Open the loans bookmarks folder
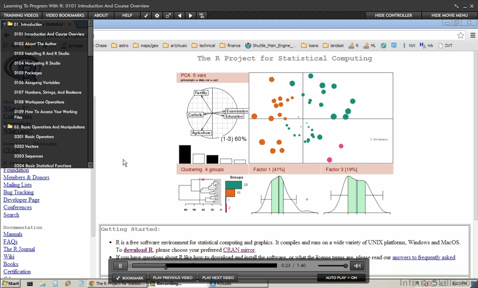 (x=309, y=46)
